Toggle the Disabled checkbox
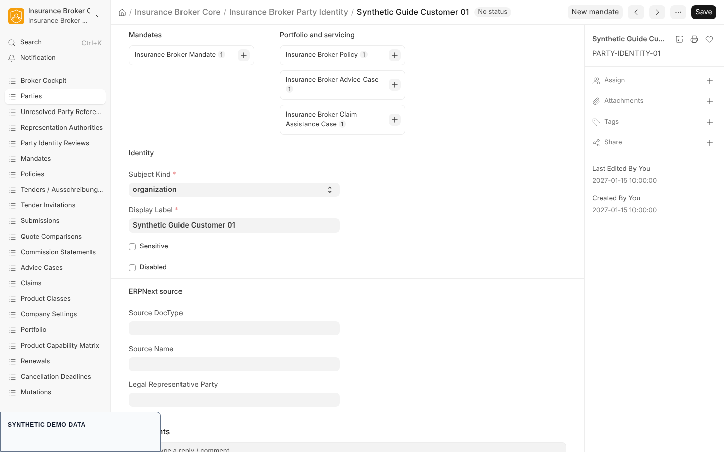This screenshot has width=724, height=452. [132, 268]
